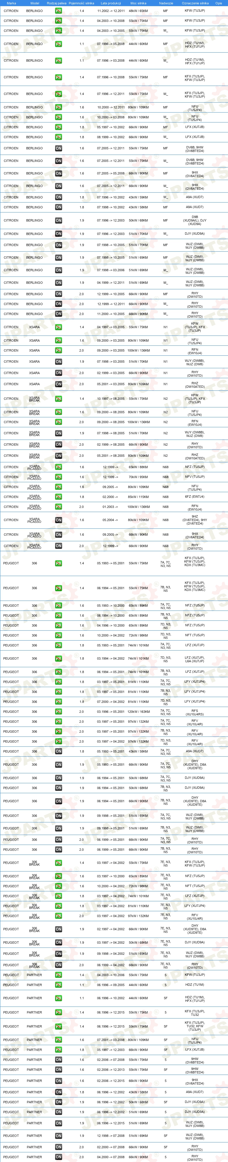Select the '70kW / 95KM' power cell
This screenshot has width=228, height=1162.
(x=138, y=477)
